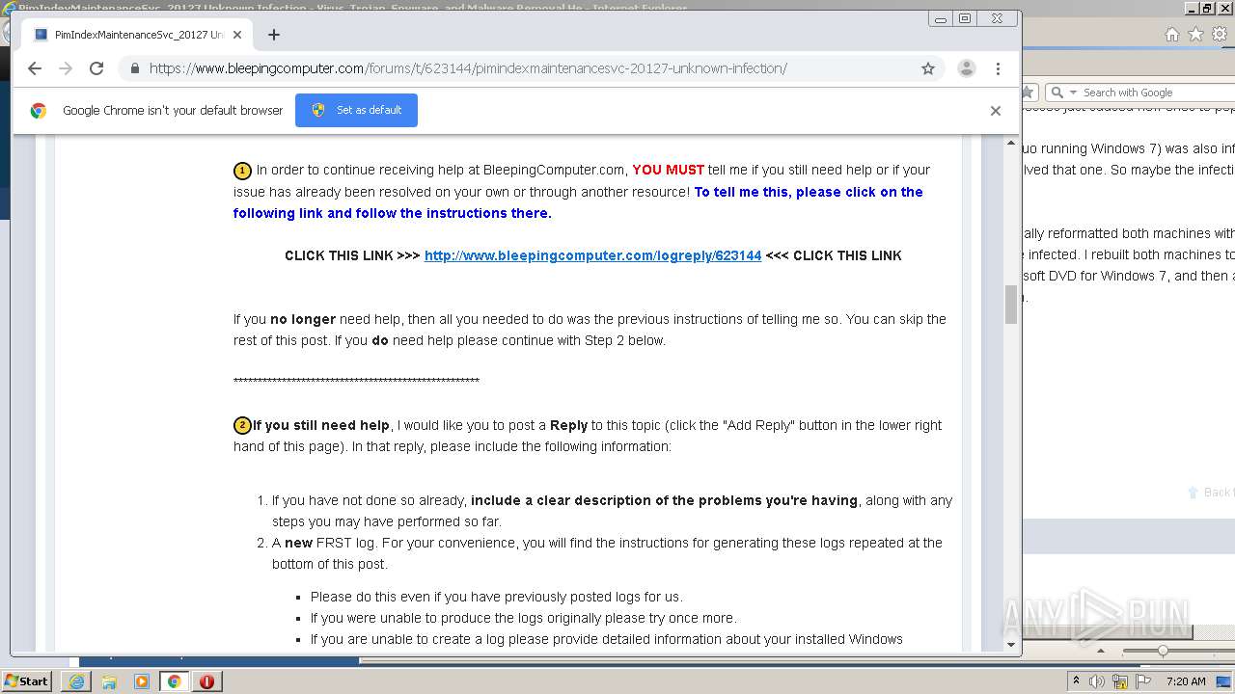The width and height of the screenshot is (1235, 694).
Task: Close the PimIndexMaintenanceSvc tab
Action: [x=237, y=35]
